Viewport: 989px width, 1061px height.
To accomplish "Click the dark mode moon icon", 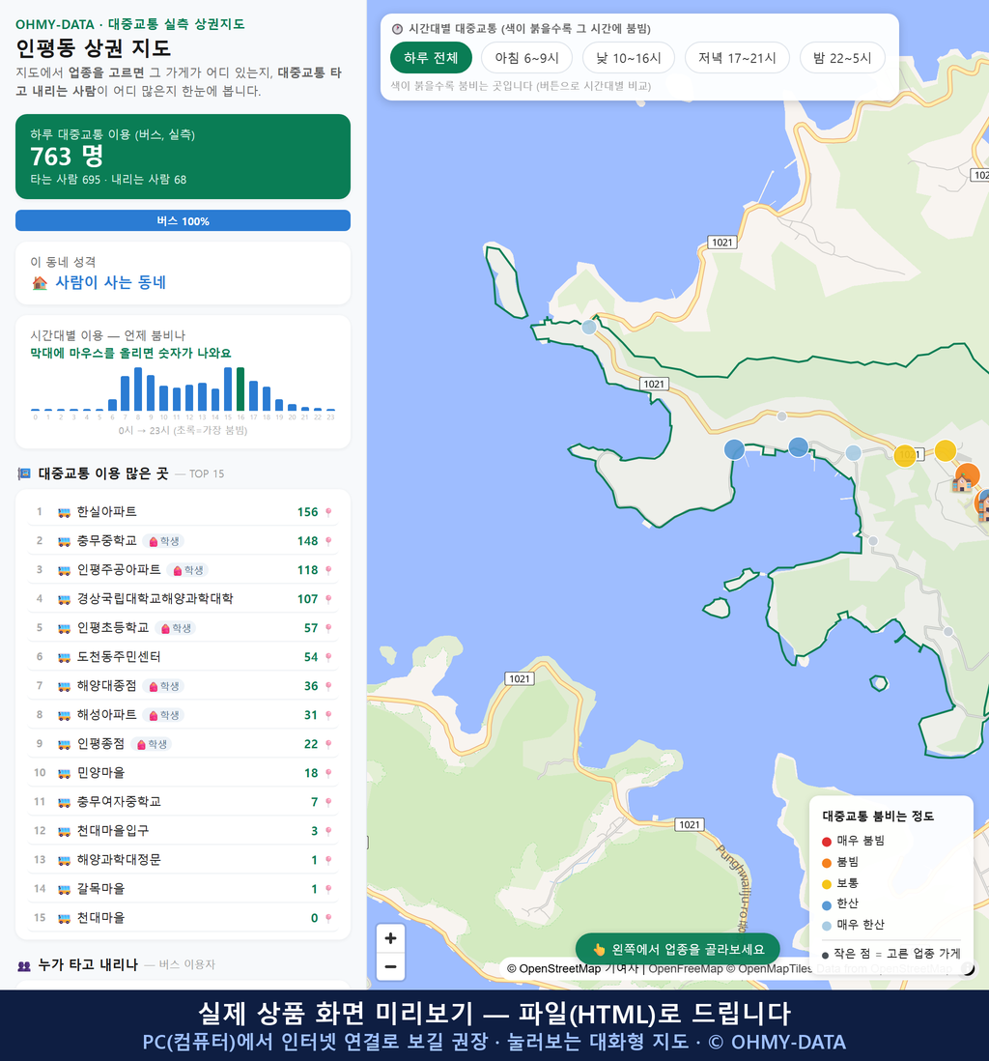I will [x=968, y=969].
